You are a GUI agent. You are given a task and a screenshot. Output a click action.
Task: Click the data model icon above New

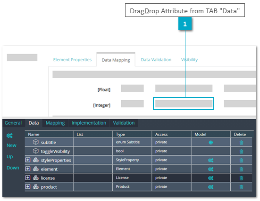pyautogui.click(x=9, y=136)
